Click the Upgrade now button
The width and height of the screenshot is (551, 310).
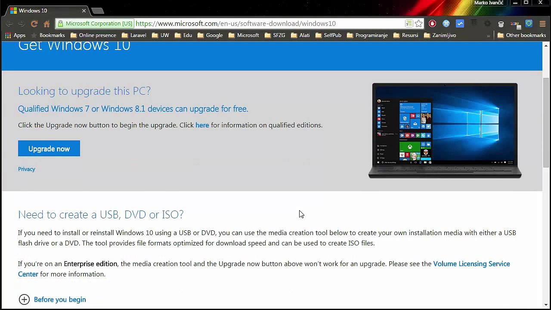click(x=49, y=149)
